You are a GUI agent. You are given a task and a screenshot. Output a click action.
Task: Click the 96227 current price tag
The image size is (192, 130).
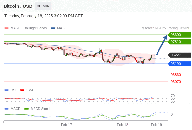point(179,55)
